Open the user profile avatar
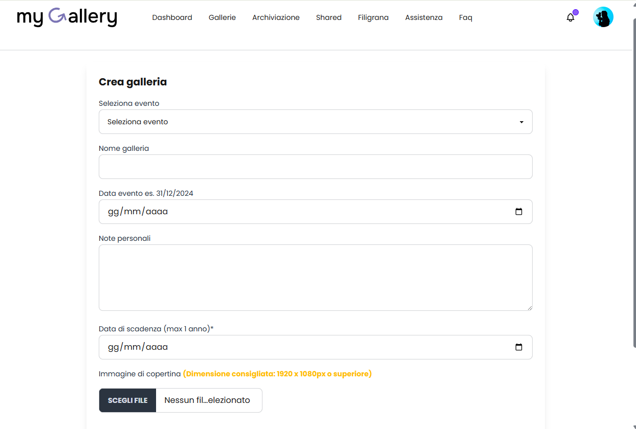This screenshot has width=636, height=429. [603, 17]
